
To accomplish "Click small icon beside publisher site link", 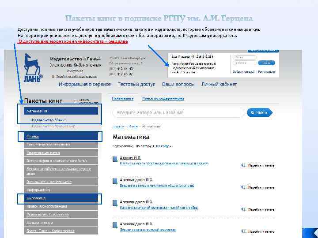I will tap(53, 76).
